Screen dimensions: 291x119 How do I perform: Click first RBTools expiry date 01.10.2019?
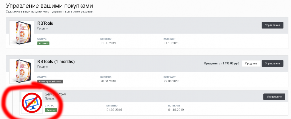(171, 43)
